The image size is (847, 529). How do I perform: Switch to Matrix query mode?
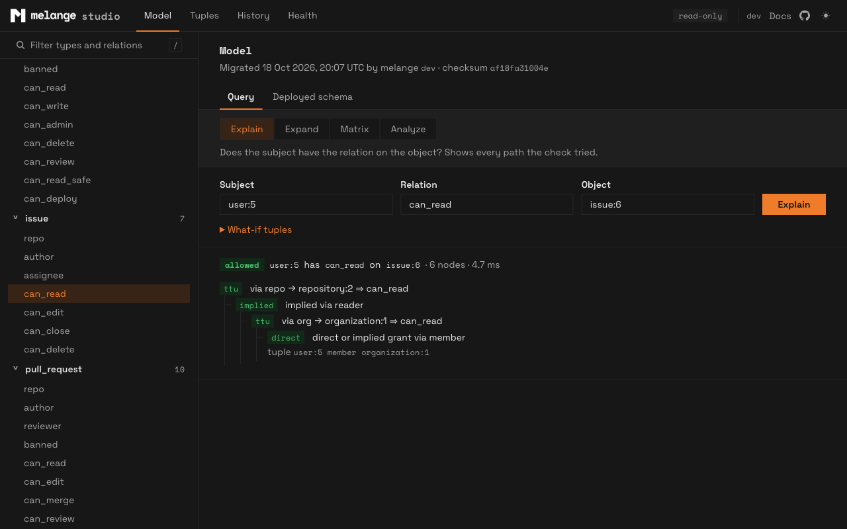(355, 129)
